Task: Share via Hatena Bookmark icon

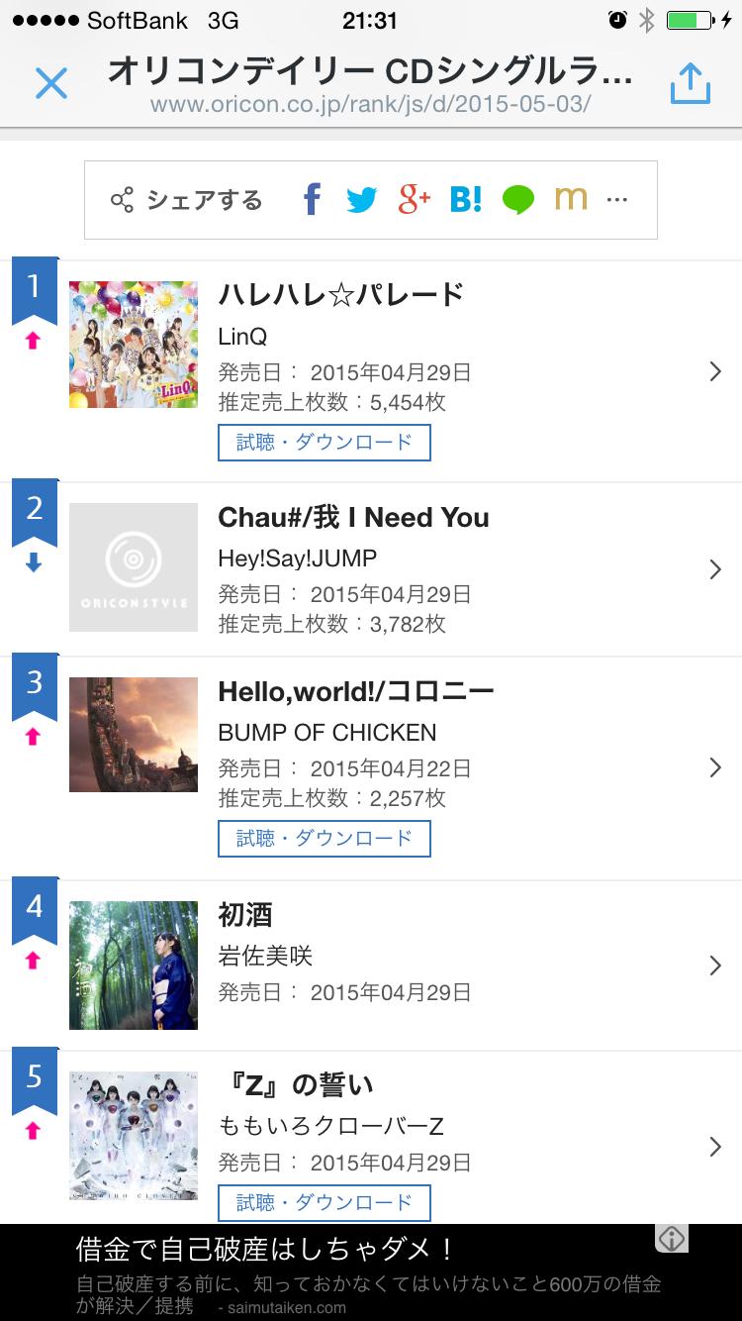Action: pyautogui.click(x=466, y=200)
